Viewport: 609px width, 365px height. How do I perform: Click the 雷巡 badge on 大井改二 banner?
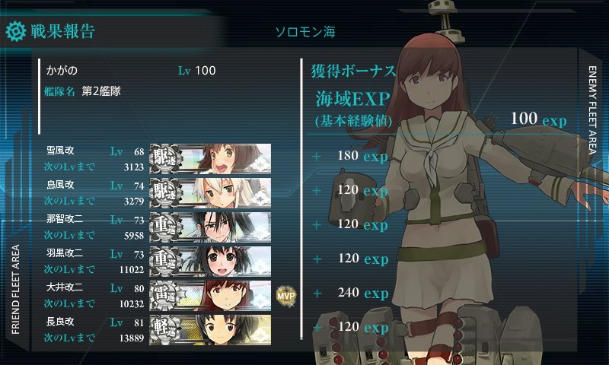pyautogui.click(x=166, y=295)
